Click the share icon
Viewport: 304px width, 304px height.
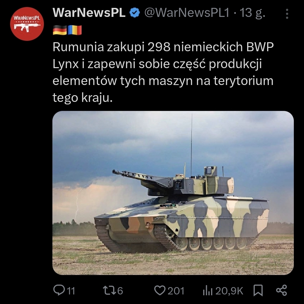(x=281, y=290)
